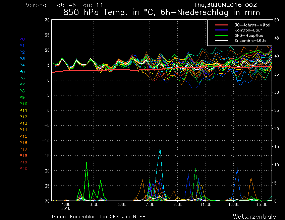The height and width of the screenshot is (220, 285).
Task: Select ensemble member label P13
Action: (x=23, y=123)
